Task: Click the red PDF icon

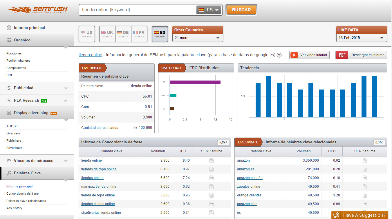Action: click(x=342, y=55)
